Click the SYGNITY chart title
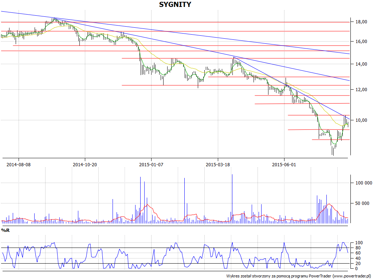 (175, 4)
